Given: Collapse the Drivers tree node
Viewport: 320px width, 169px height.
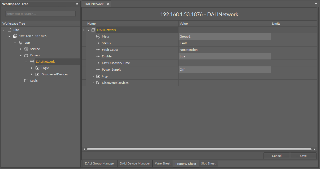Looking at the screenshot, I should pyautogui.click(x=20, y=56).
